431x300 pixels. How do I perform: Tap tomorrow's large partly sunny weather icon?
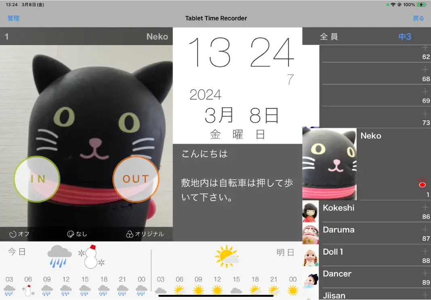pyautogui.click(x=227, y=257)
